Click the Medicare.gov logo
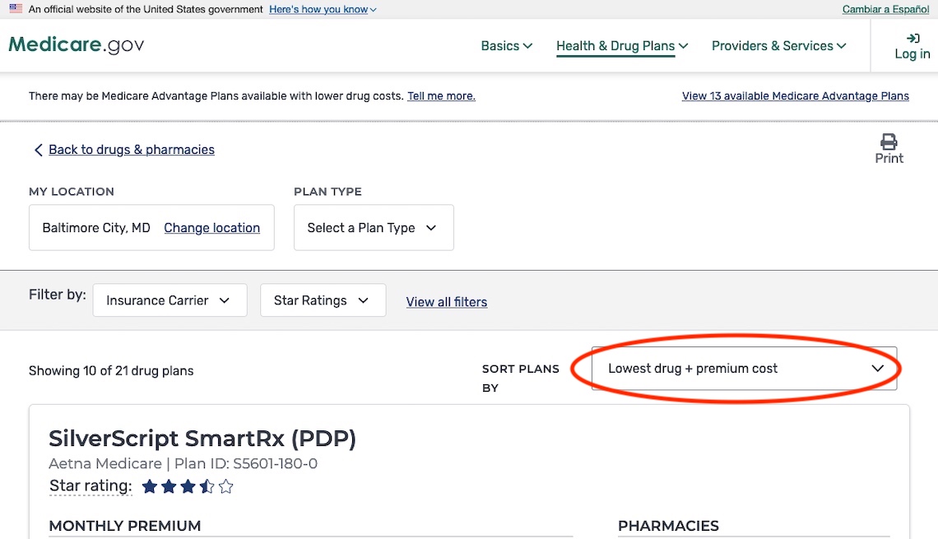 76,44
